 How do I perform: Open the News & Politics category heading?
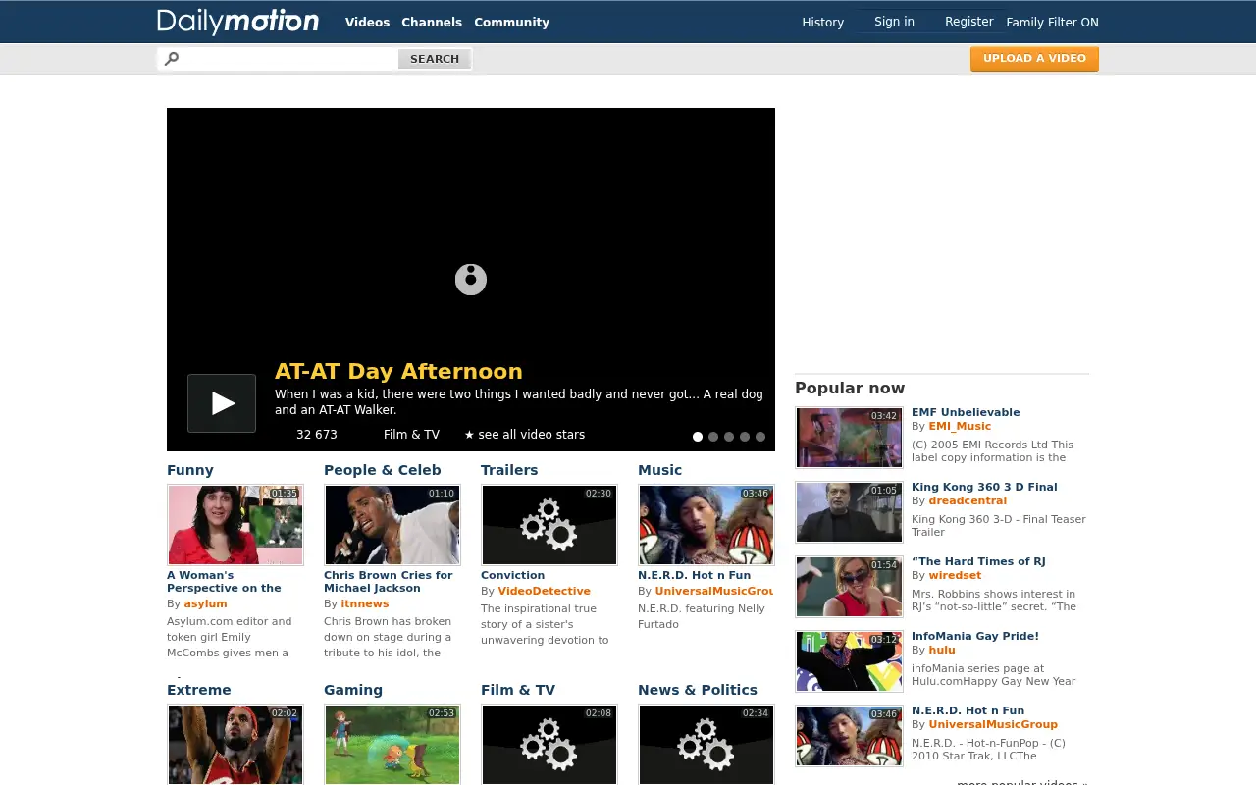[698, 690]
